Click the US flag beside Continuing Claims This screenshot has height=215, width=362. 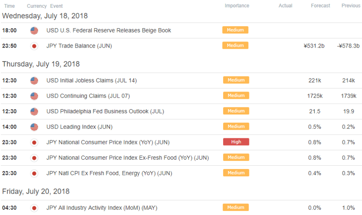pyautogui.click(x=34, y=96)
